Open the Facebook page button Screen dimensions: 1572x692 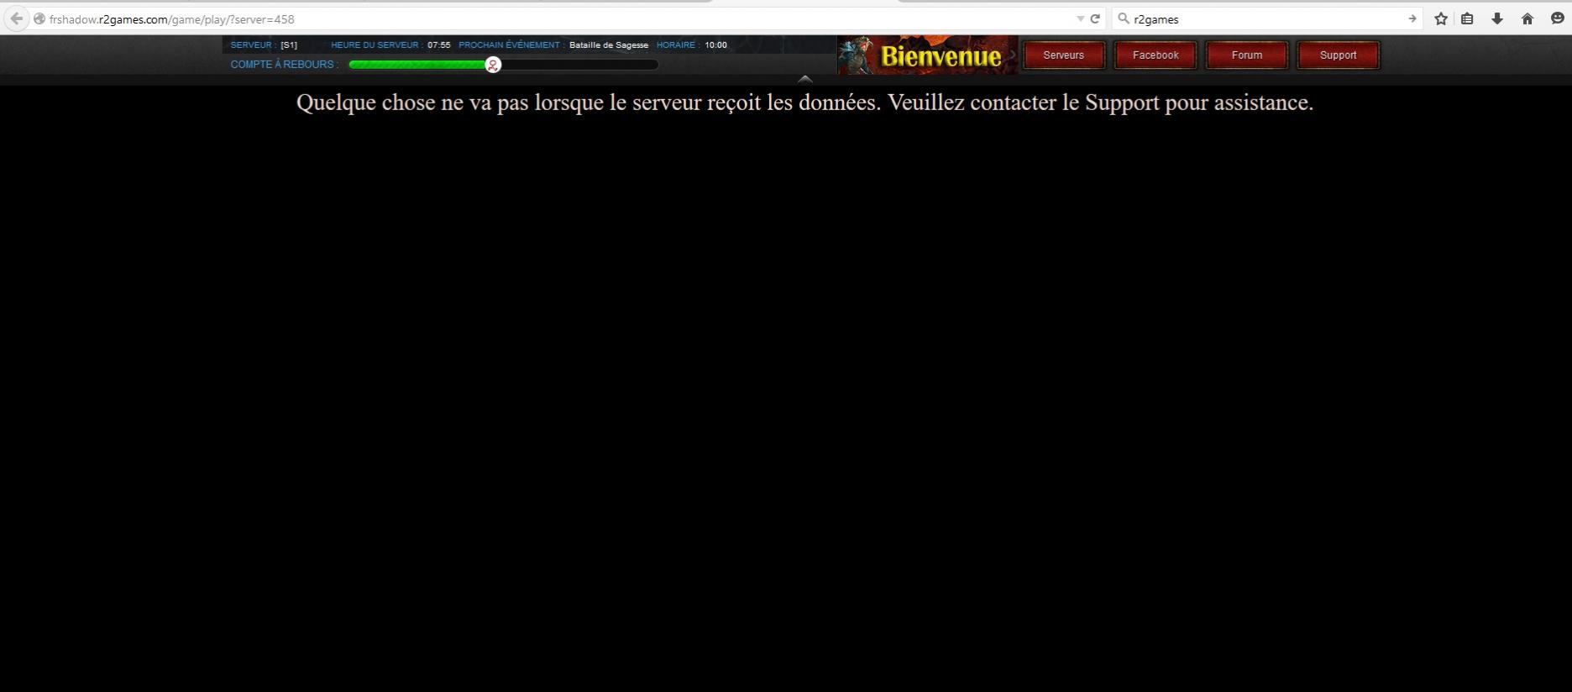tap(1155, 55)
